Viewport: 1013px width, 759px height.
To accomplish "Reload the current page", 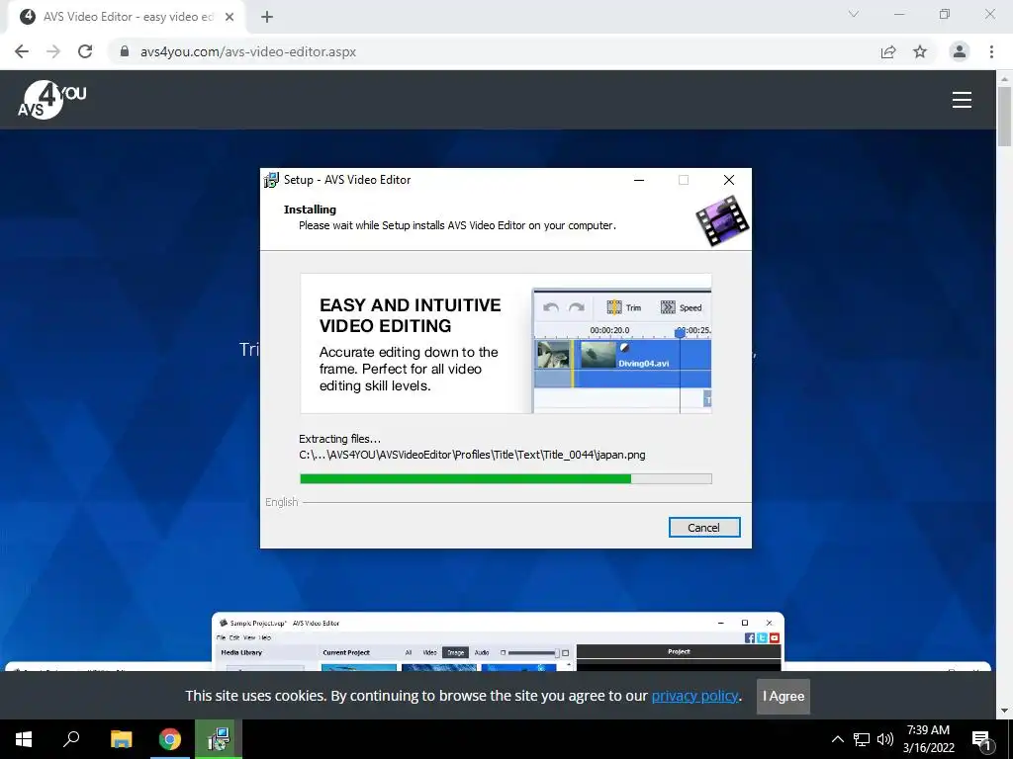I will pyautogui.click(x=85, y=51).
